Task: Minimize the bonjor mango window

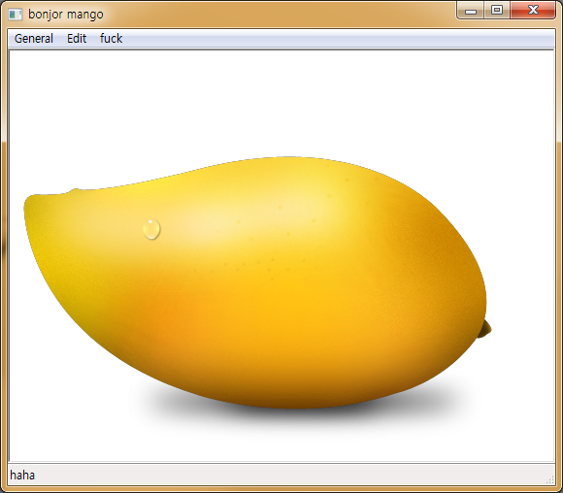Action: pyautogui.click(x=471, y=11)
